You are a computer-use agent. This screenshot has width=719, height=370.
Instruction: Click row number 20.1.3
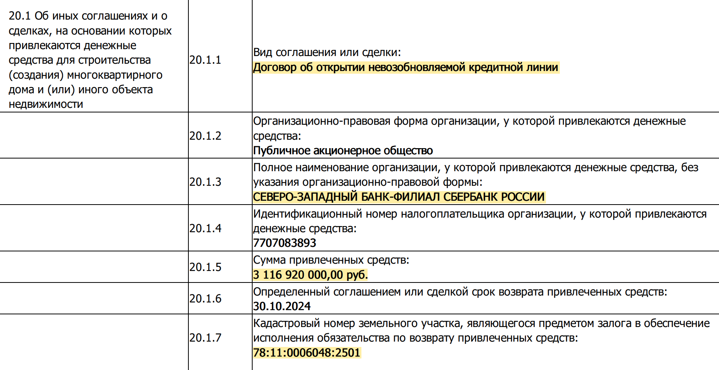(205, 182)
